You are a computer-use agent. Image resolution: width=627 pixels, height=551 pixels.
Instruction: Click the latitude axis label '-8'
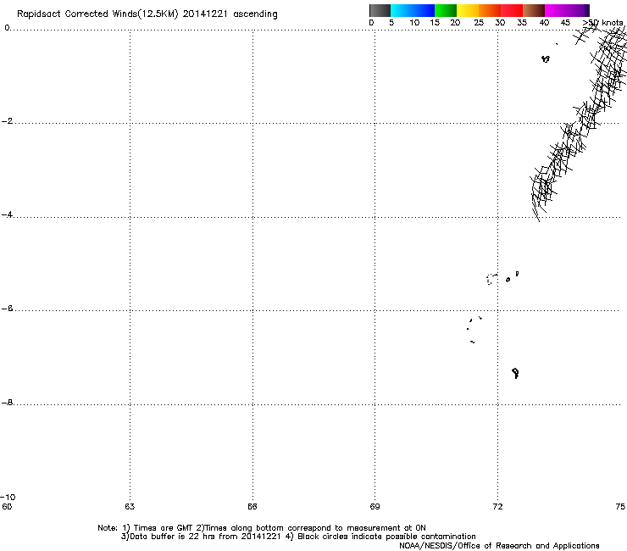[8, 402]
